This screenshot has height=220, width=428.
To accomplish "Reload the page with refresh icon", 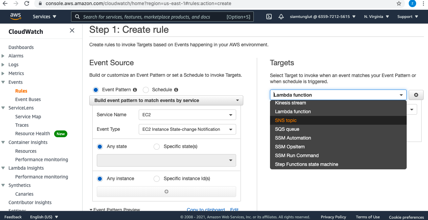I will (27, 3).
